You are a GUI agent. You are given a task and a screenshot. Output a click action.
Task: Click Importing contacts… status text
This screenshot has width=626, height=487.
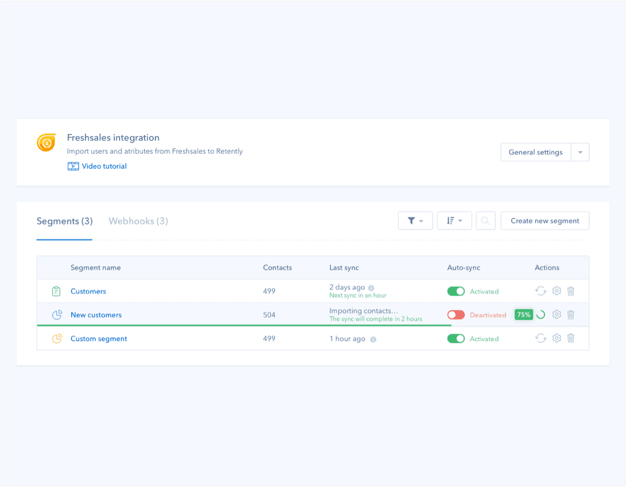(364, 311)
